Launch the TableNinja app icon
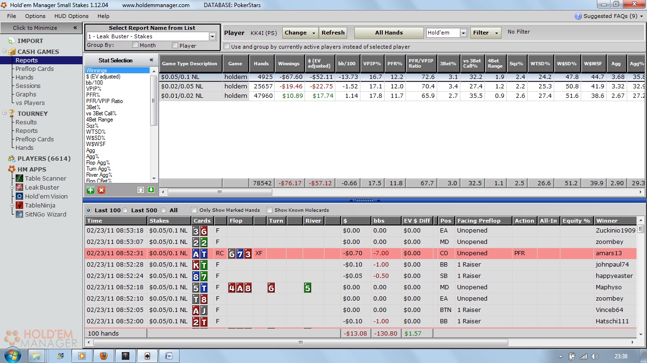647x363 pixels. coord(19,205)
